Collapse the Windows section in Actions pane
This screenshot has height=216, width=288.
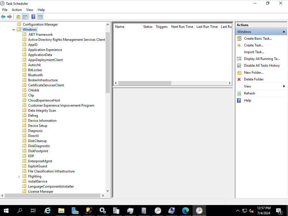pyautogui.click(x=284, y=32)
